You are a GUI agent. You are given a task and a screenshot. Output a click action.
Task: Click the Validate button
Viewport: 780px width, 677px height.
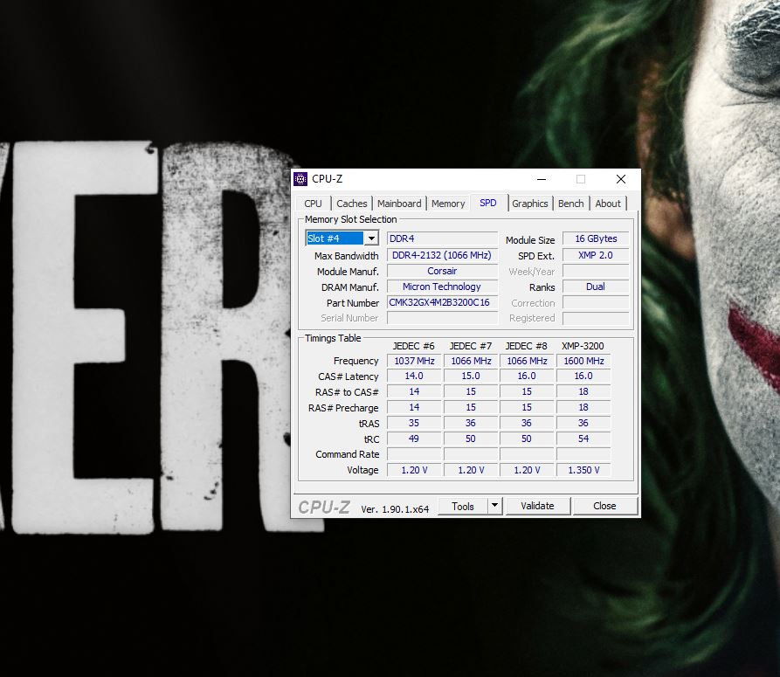point(537,506)
